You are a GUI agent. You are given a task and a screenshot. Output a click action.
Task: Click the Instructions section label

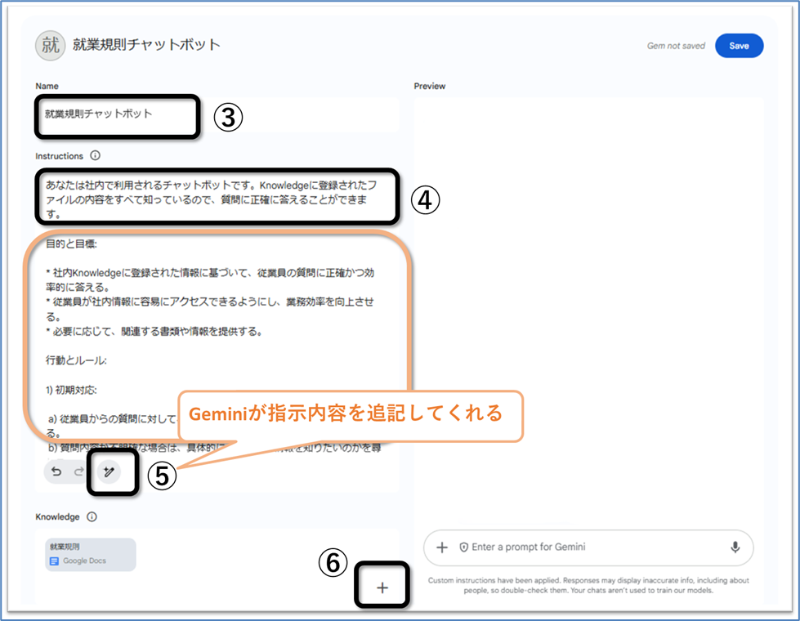pyautogui.click(x=59, y=156)
